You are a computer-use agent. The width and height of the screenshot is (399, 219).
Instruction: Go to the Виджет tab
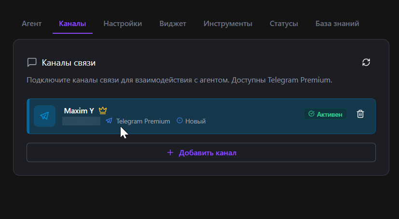tap(173, 24)
